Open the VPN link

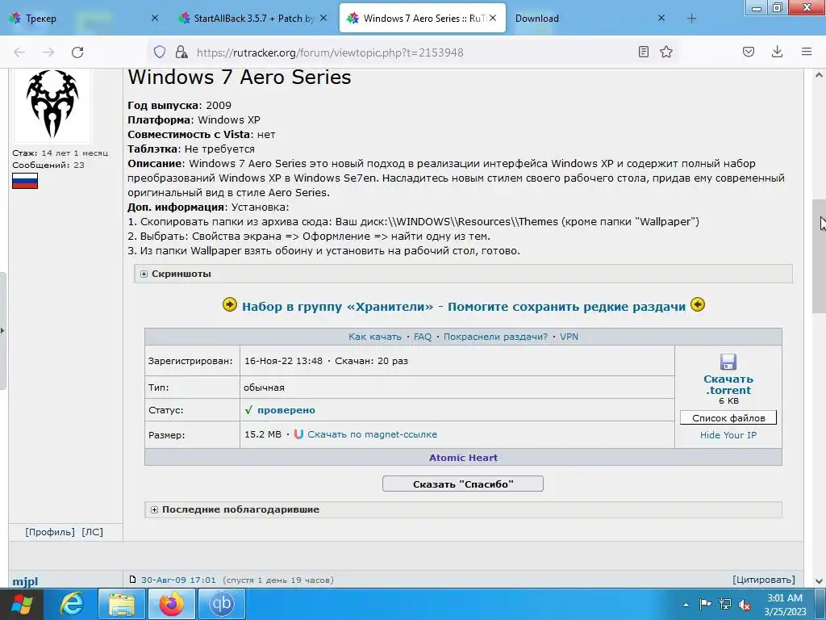(x=569, y=337)
